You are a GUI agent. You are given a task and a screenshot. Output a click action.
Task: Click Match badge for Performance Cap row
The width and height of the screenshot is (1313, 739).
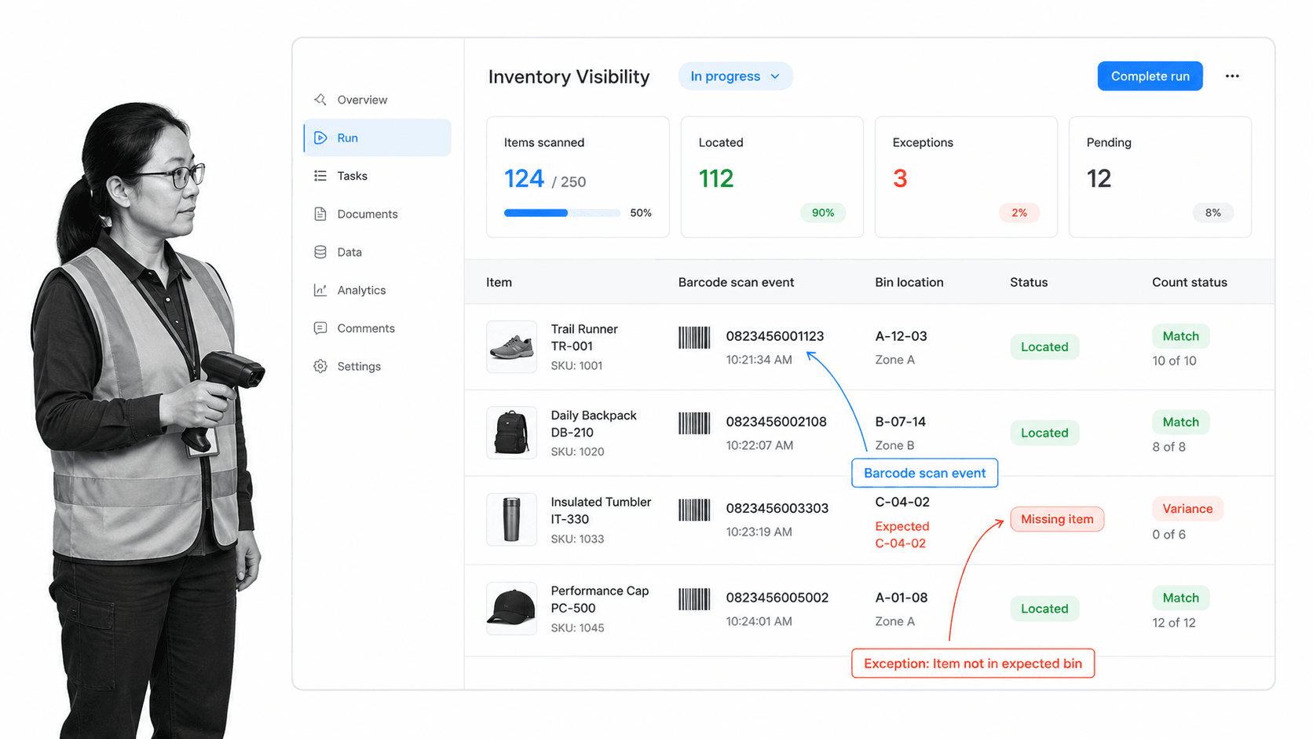coord(1180,598)
